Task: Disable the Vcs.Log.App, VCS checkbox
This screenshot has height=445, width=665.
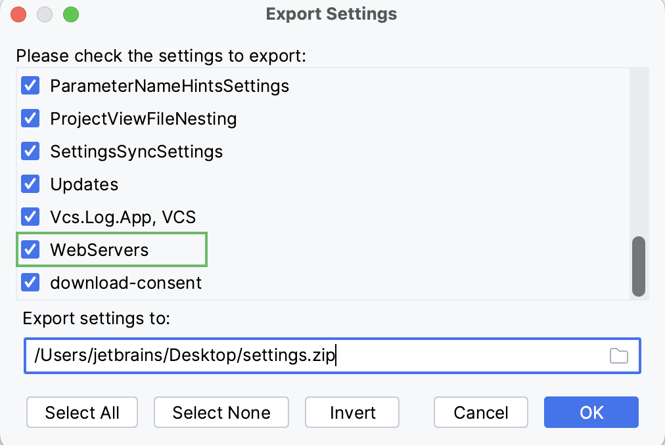Action: point(30,217)
